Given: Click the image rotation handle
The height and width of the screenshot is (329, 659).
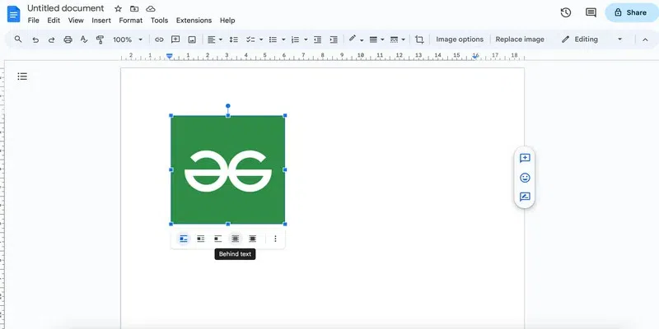Looking at the screenshot, I should (x=228, y=106).
